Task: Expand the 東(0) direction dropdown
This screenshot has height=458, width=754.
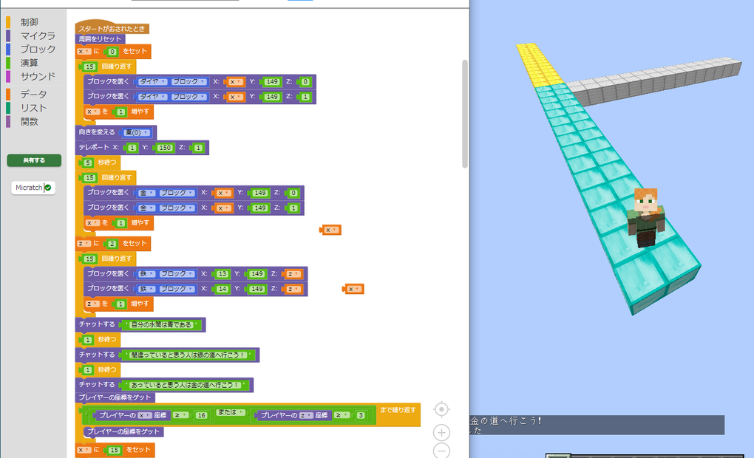Action: [137, 133]
